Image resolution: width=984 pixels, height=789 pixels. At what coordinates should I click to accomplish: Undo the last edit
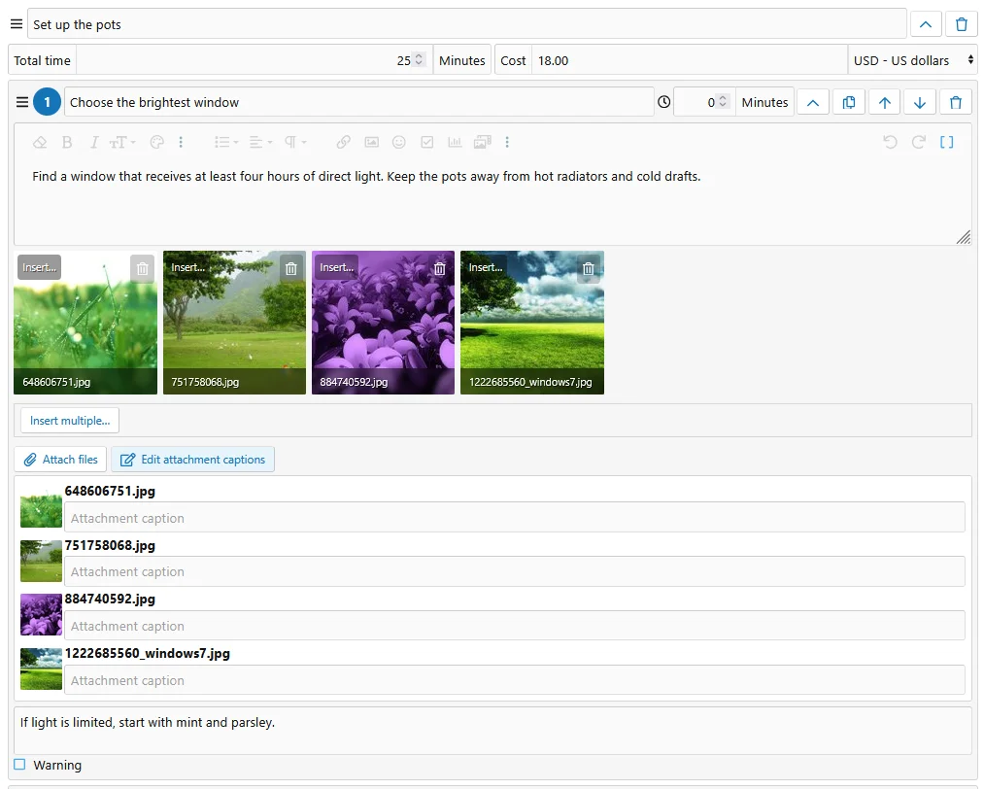890,143
